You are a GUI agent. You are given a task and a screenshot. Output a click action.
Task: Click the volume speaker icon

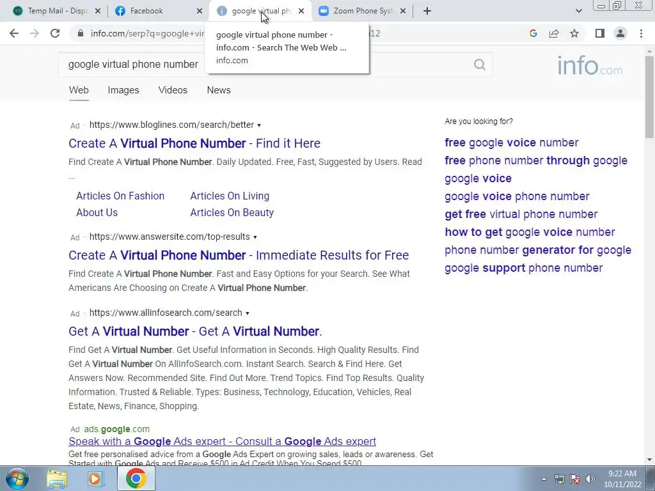[x=590, y=479]
